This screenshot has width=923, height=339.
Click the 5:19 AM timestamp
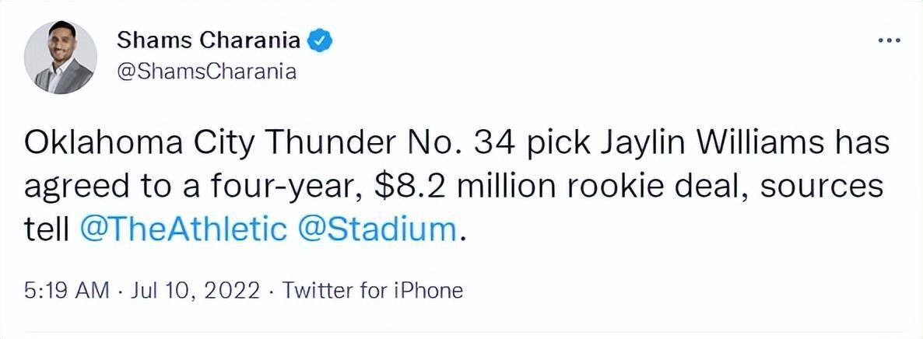click(x=66, y=290)
